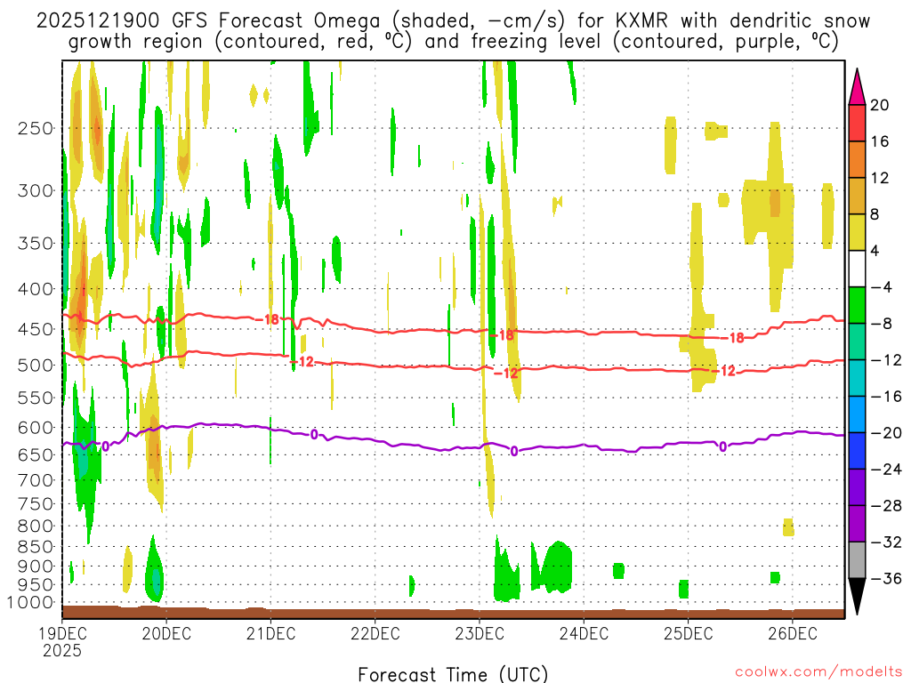Viewport: 911px width, 683px height.
Task: Click the second title line about freezing level
Action: click(453, 42)
